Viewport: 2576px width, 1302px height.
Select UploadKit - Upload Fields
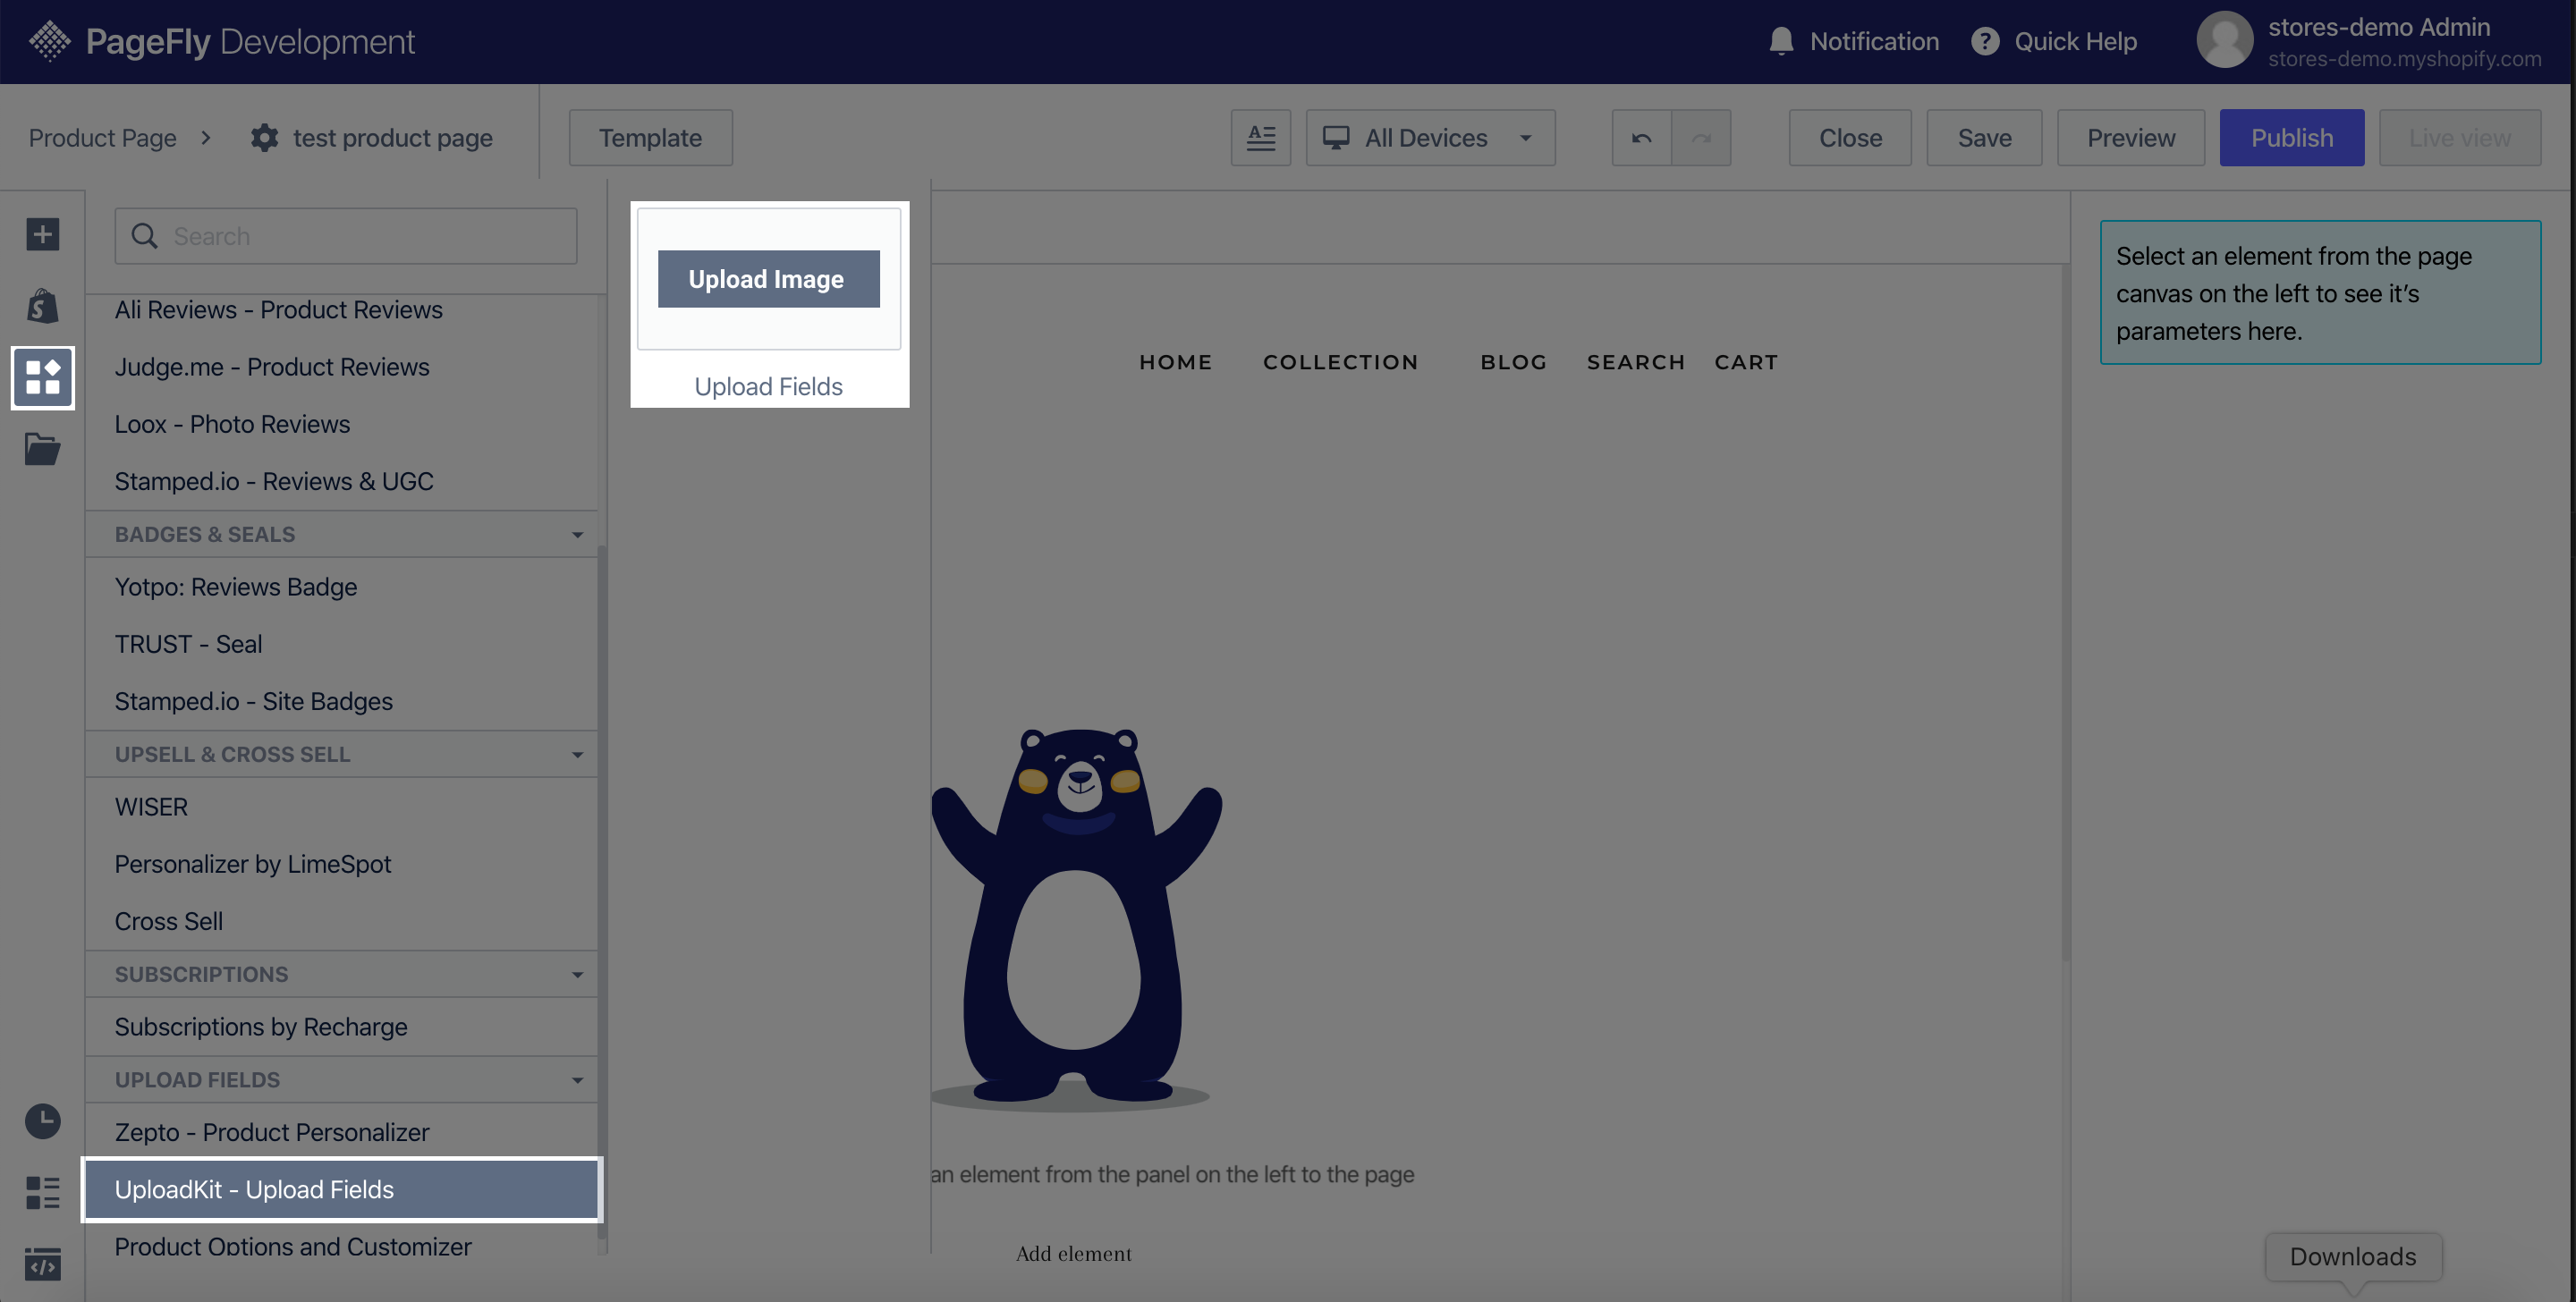342,1189
